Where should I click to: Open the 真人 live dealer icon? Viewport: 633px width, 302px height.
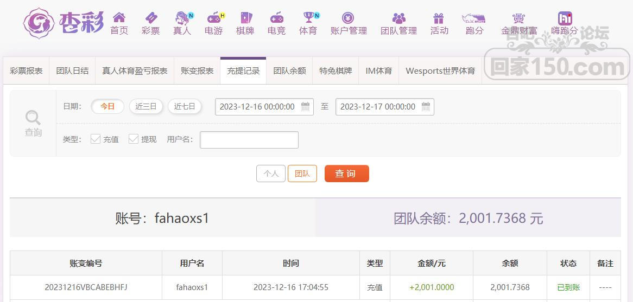coord(183,18)
